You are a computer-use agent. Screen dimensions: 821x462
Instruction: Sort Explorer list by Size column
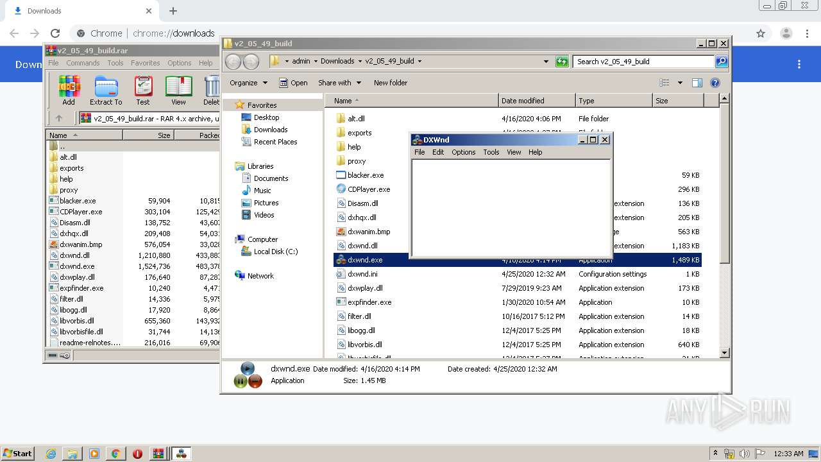678,101
